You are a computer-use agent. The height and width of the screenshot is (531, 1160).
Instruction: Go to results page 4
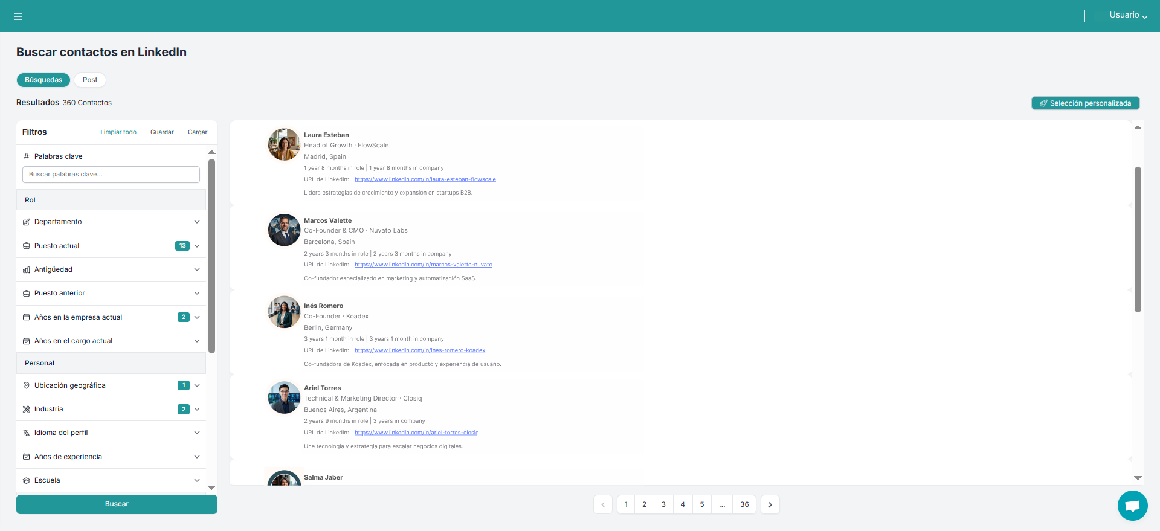[x=683, y=504]
